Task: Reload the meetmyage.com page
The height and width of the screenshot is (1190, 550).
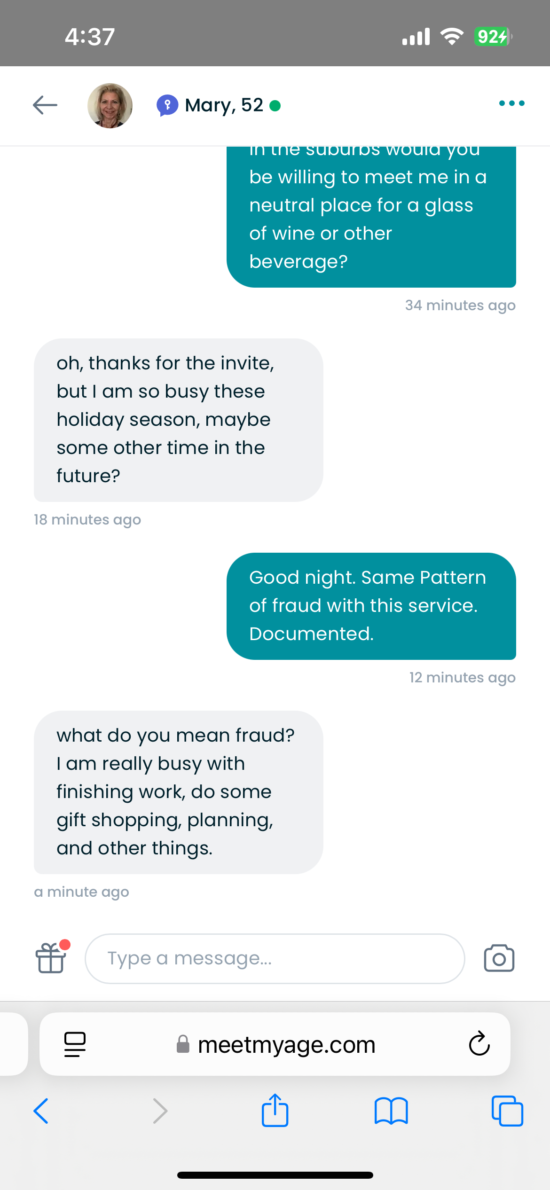Action: (479, 1044)
